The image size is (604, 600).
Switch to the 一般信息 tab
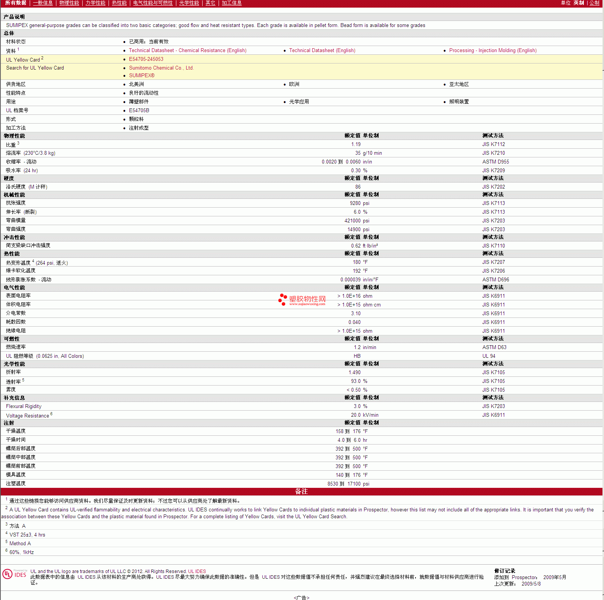tap(43, 3)
